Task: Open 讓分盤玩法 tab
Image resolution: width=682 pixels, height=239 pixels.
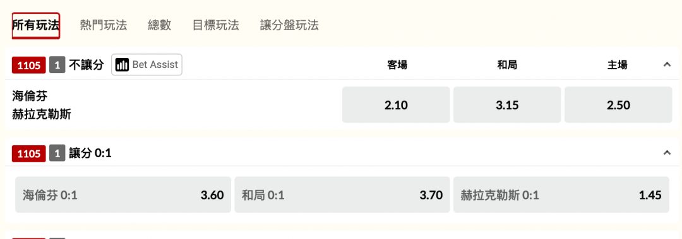Action: point(290,25)
